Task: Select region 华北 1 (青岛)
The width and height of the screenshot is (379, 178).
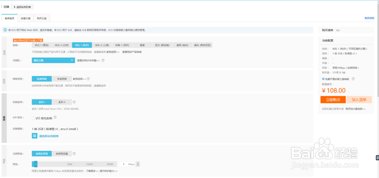Action: 42,45
